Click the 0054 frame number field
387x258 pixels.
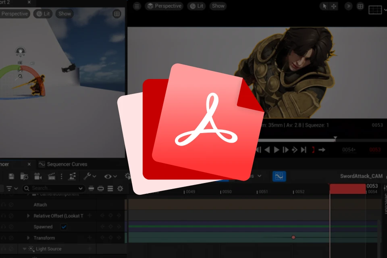pos(349,150)
